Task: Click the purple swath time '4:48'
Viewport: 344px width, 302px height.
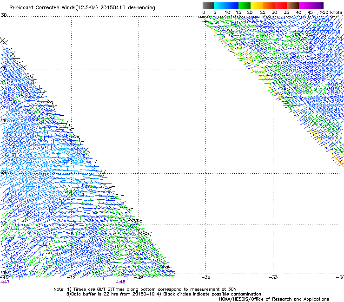Action: point(121,282)
